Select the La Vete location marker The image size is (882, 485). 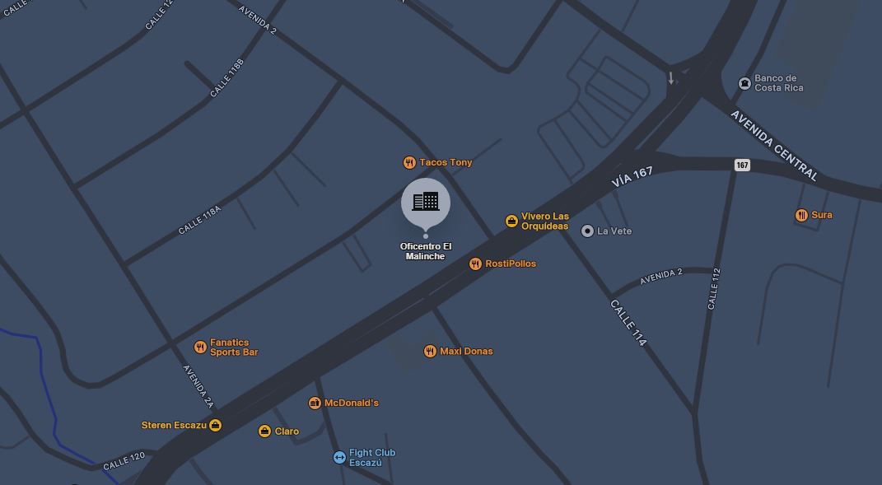click(x=587, y=231)
